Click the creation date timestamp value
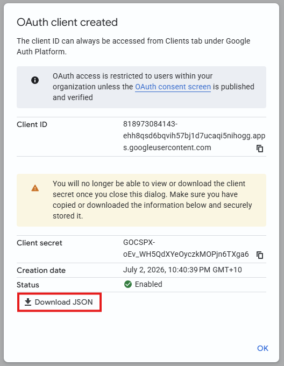This screenshot has height=366, width=284. tap(182, 270)
